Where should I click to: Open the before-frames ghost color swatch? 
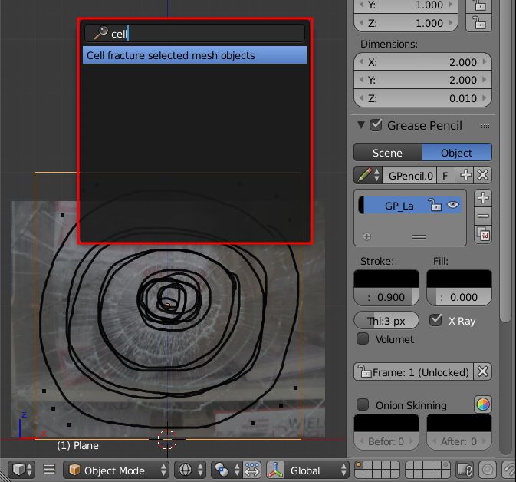click(x=386, y=424)
